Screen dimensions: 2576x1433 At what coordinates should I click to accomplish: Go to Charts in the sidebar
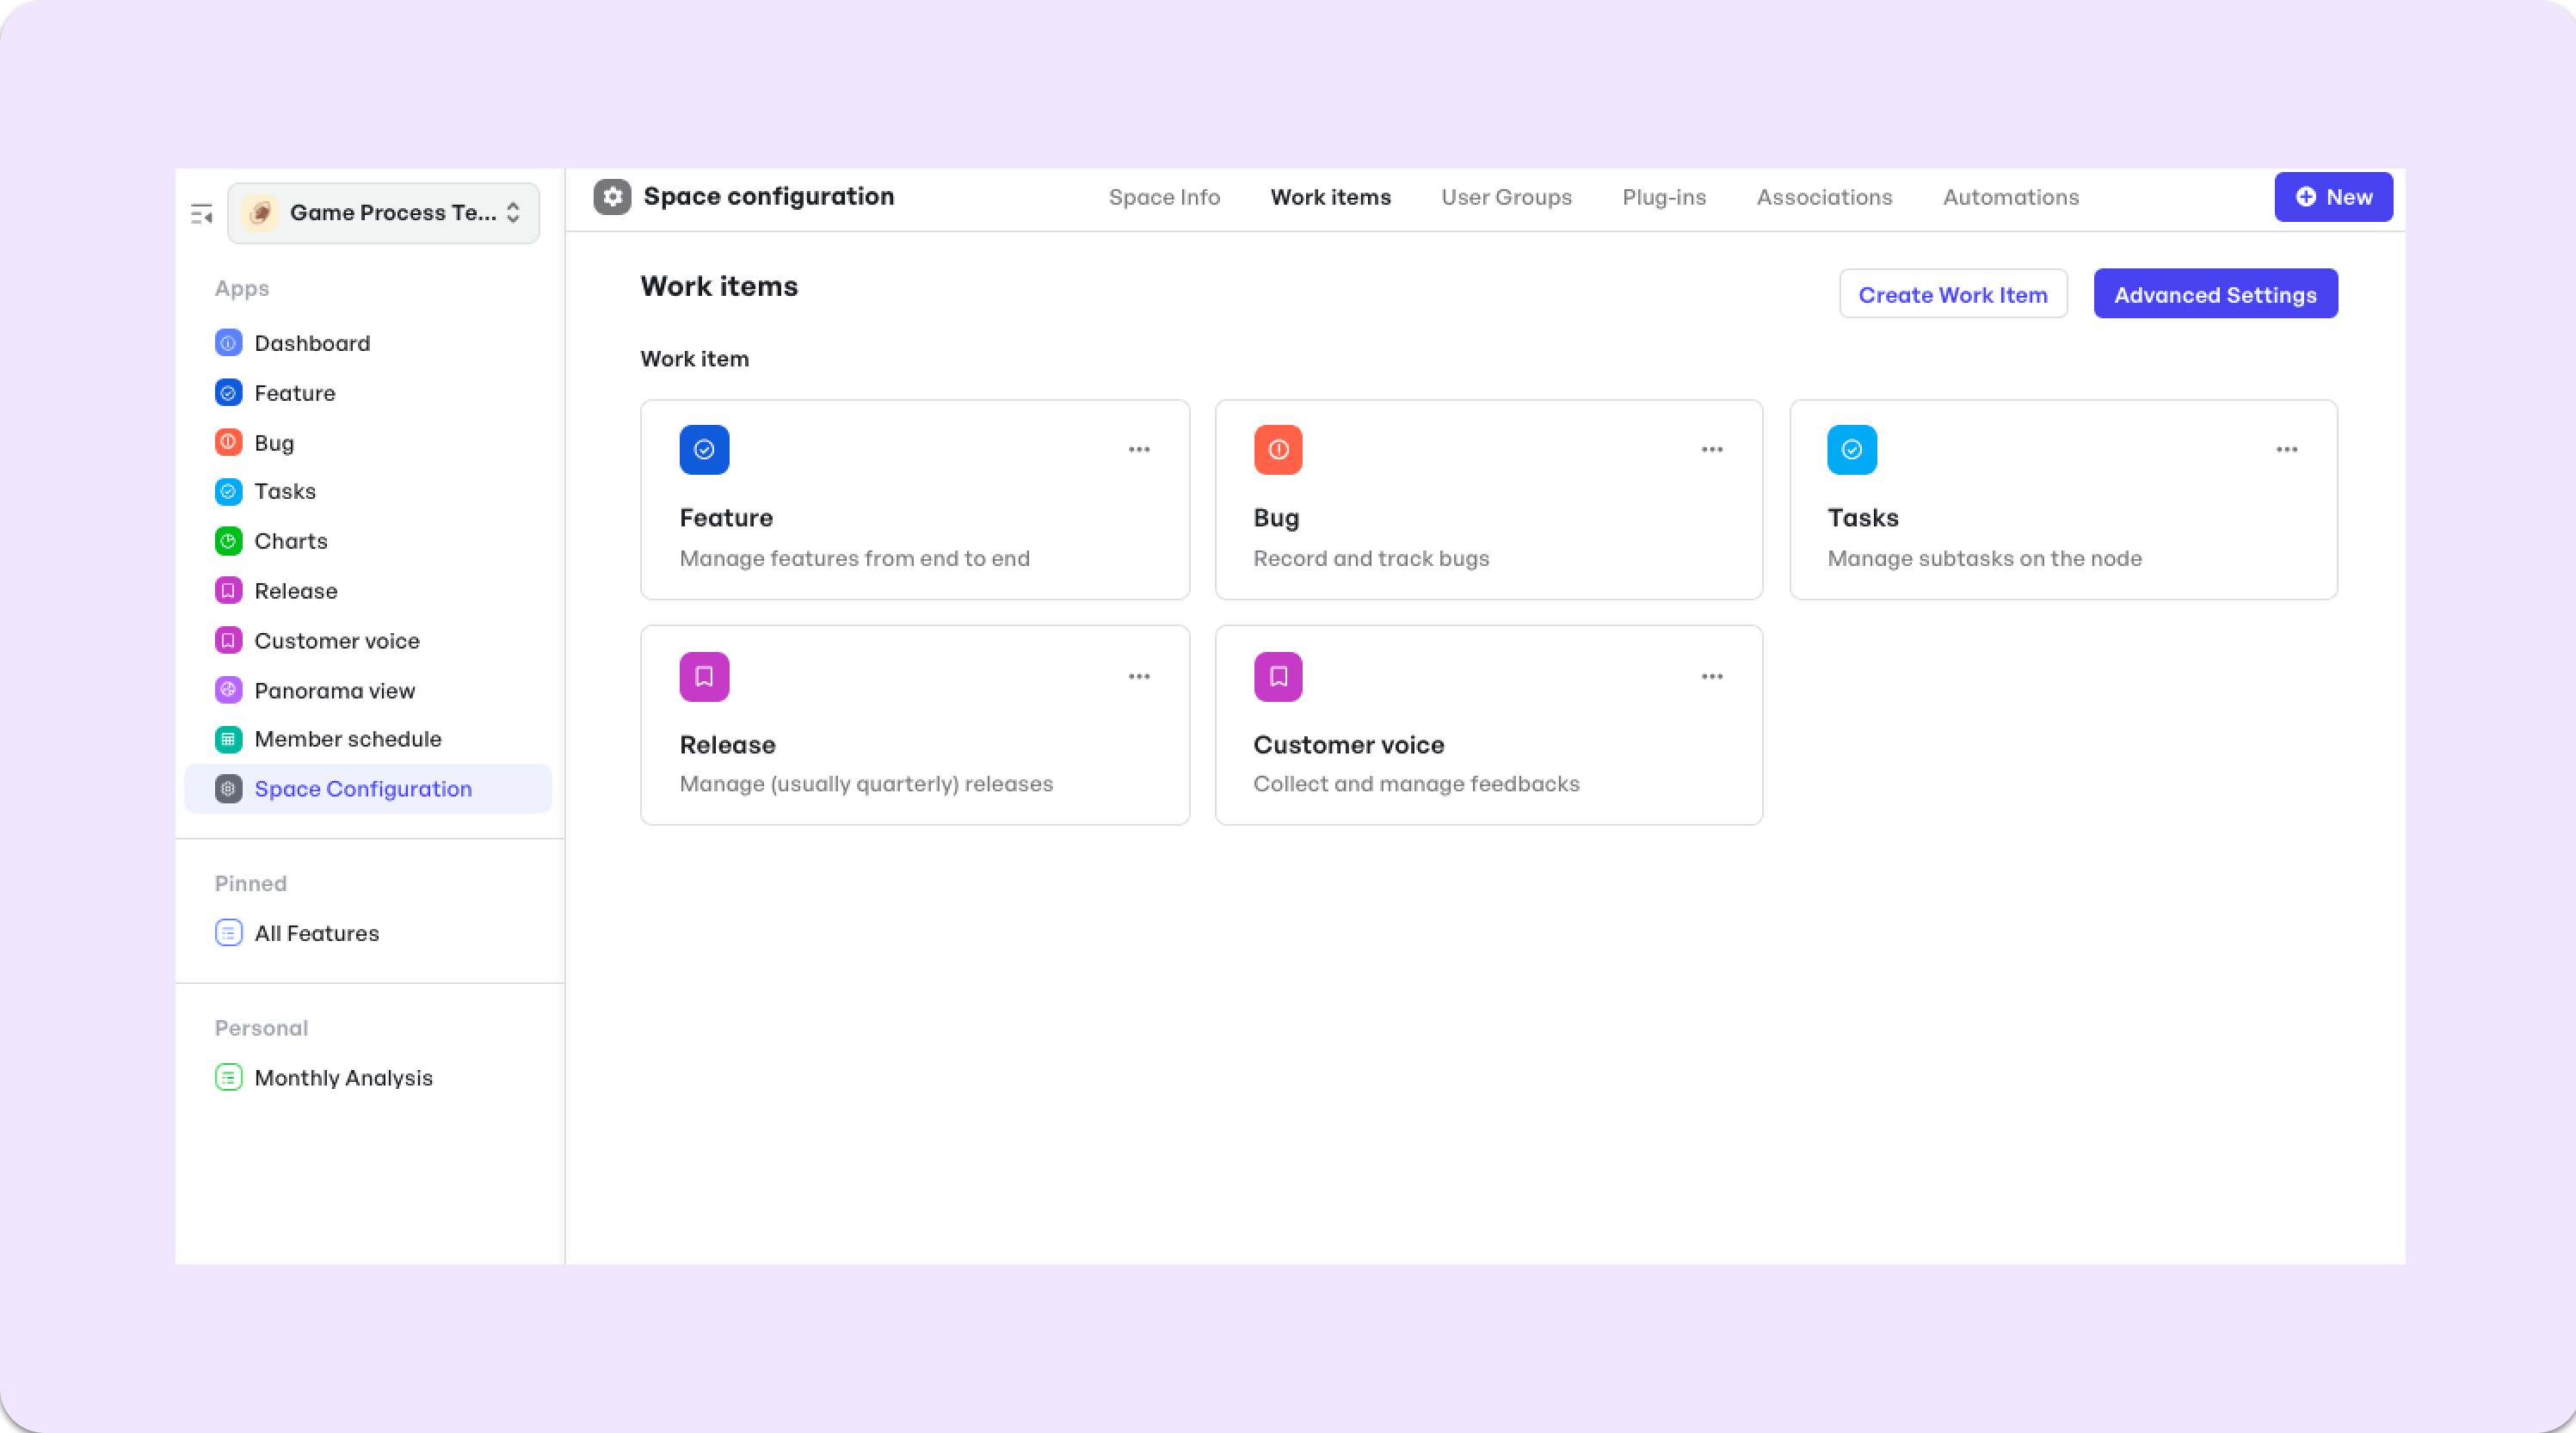[291, 541]
